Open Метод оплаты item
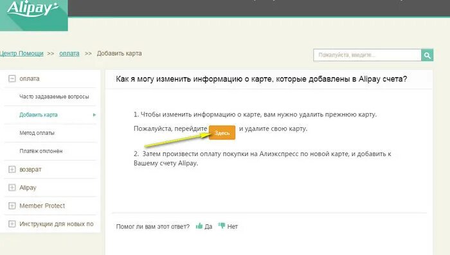This screenshot has width=450, height=255. tap(37, 133)
